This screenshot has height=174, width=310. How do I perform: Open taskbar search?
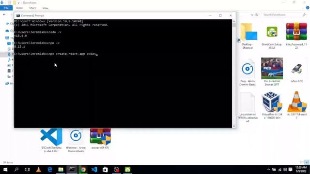pyautogui.click(x=16, y=170)
